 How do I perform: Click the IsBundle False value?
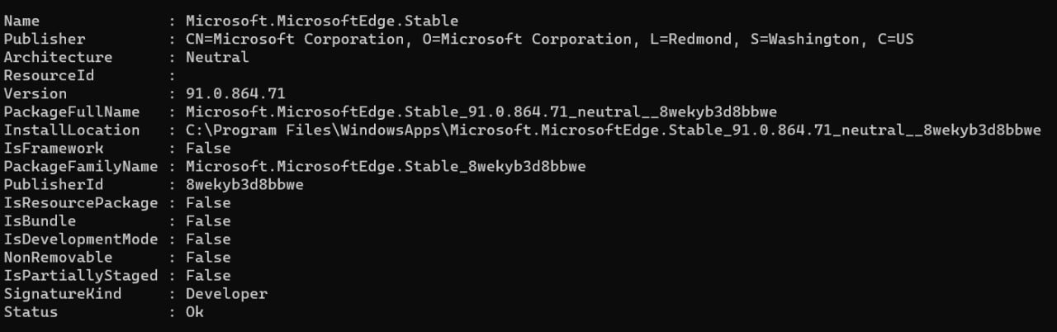(208, 221)
